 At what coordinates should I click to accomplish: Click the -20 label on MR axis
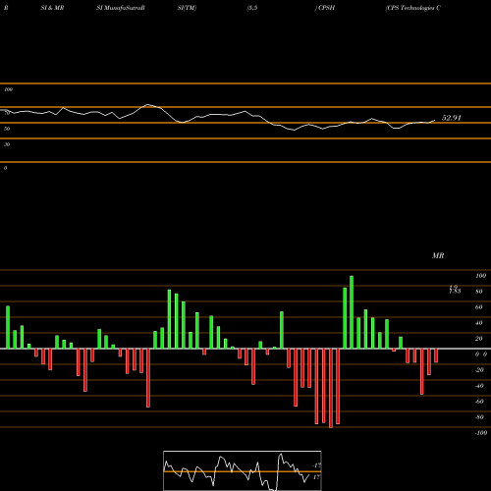point(479,370)
